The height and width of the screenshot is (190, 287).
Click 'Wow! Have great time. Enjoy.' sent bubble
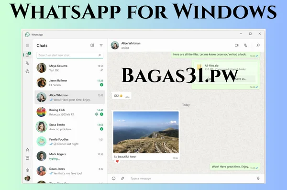click(x=235, y=167)
